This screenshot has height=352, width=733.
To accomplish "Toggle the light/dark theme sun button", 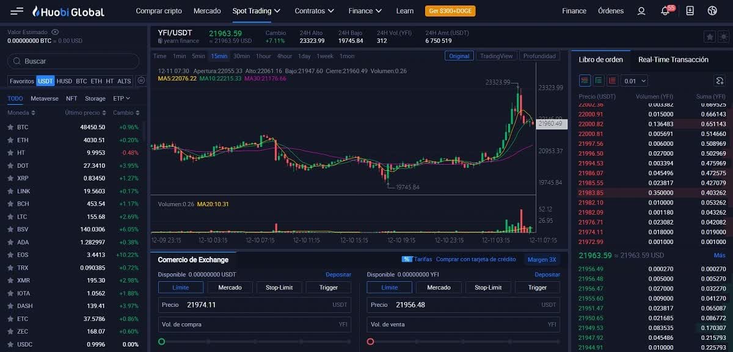I will coord(723,37).
